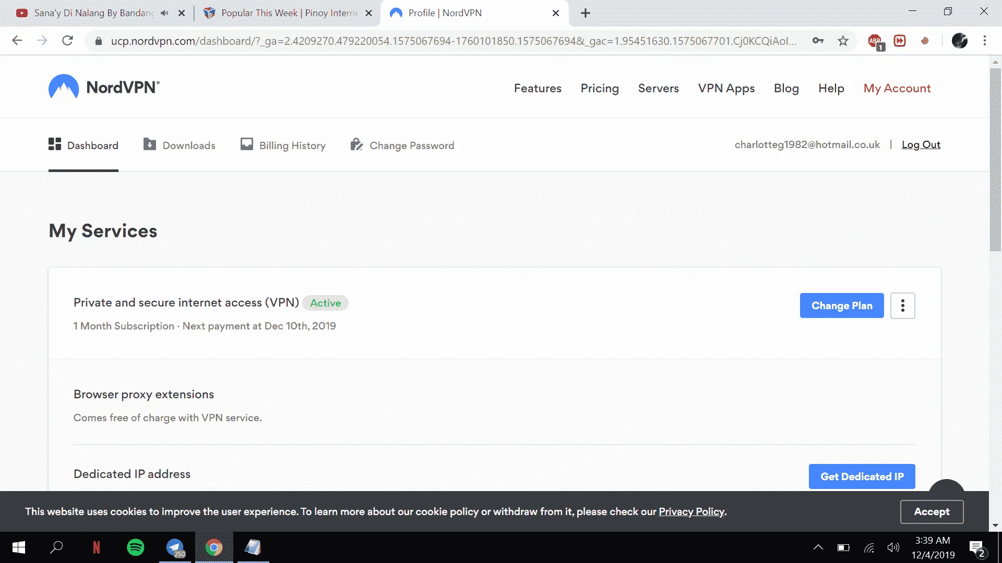Open the volume control in system tray
Screen dimensions: 1002x563
point(893,547)
